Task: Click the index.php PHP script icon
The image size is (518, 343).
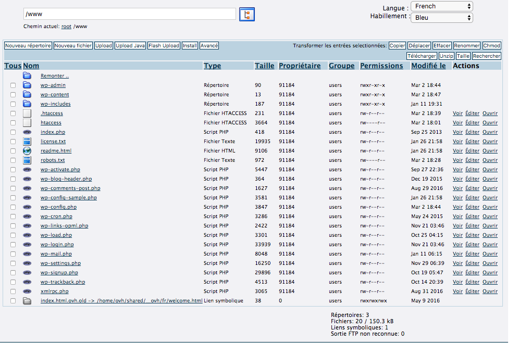Action: pyautogui.click(x=27, y=132)
